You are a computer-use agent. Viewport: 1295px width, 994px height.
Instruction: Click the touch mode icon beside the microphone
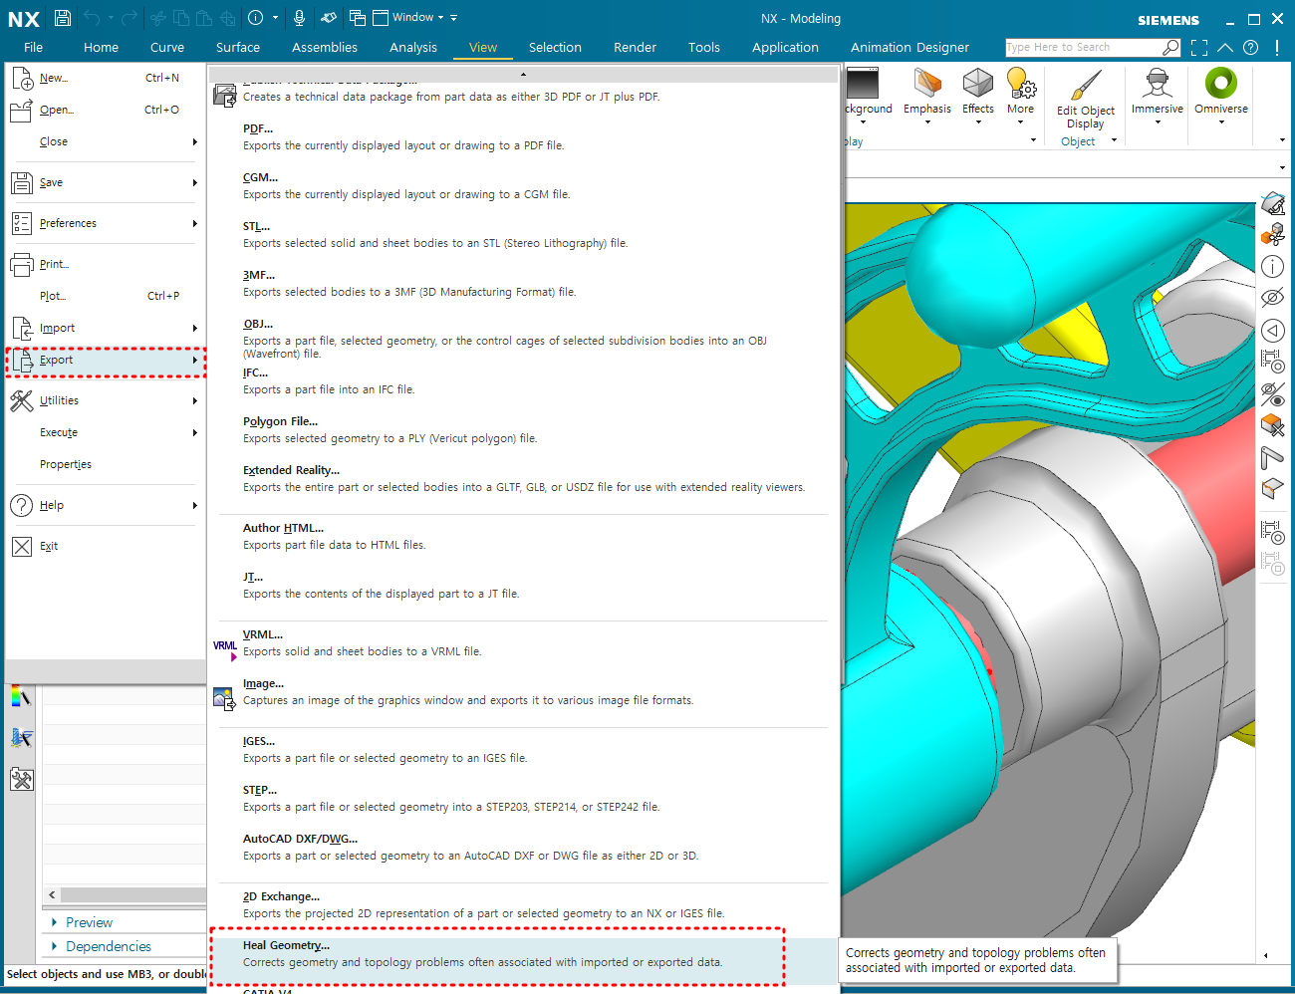coord(329,18)
